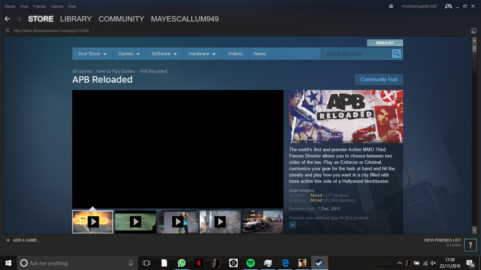Image resolution: width=481 pixels, height=270 pixels.
Task: Expand the Hardware dropdown
Action: tap(202, 53)
